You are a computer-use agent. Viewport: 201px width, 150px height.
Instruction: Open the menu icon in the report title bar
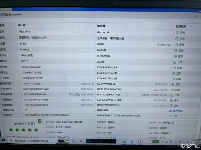click(196, 15)
